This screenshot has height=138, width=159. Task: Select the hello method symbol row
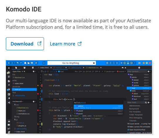140,91
